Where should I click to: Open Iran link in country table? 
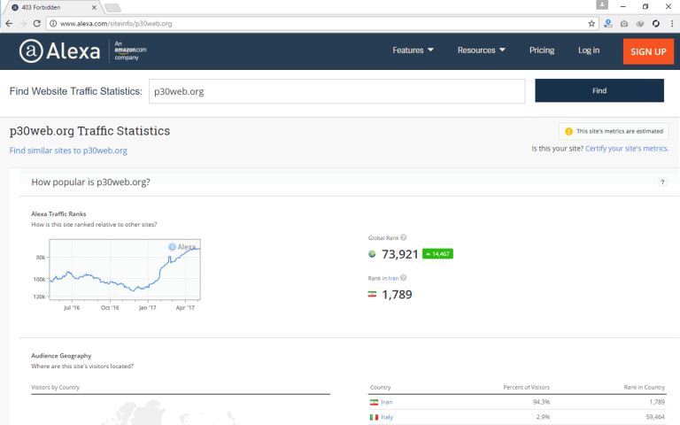(386, 403)
